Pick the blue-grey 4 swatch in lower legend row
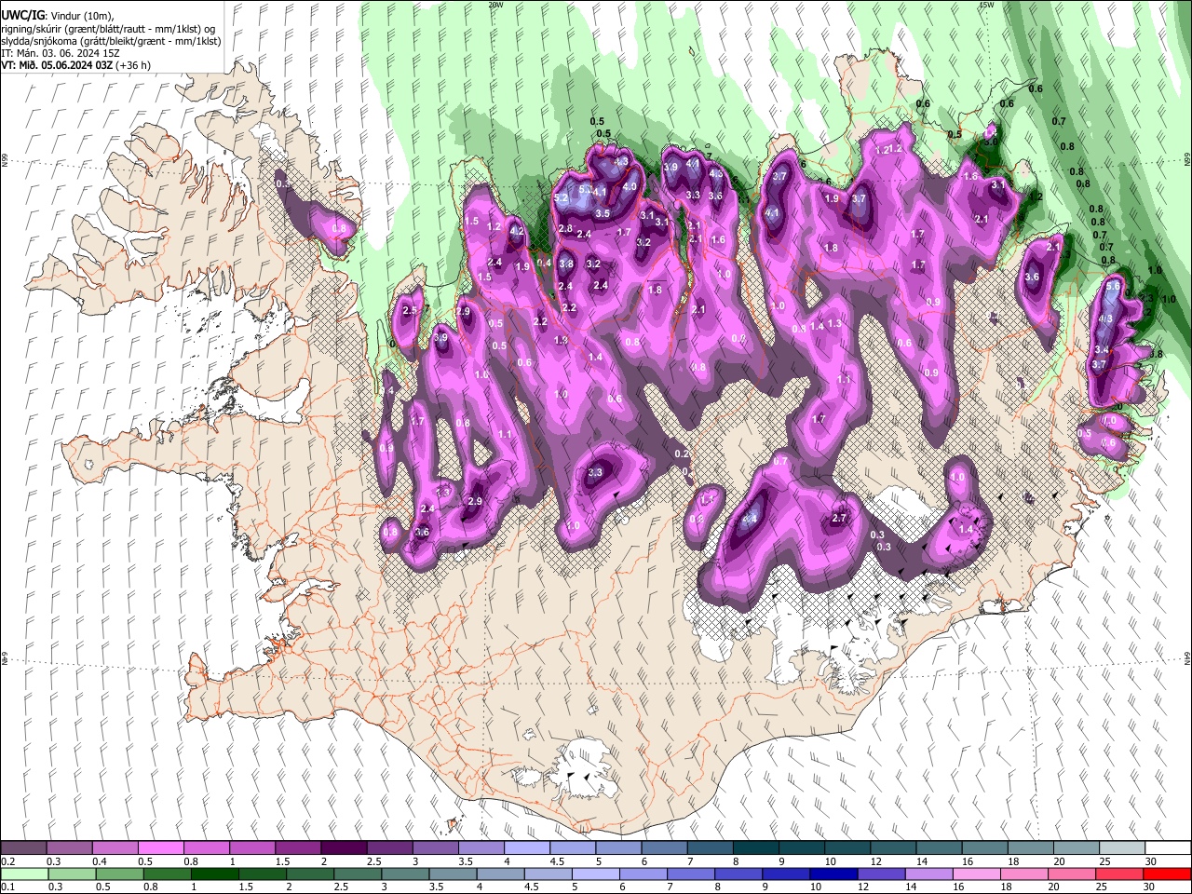The height and width of the screenshot is (894, 1192). tap(499, 874)
